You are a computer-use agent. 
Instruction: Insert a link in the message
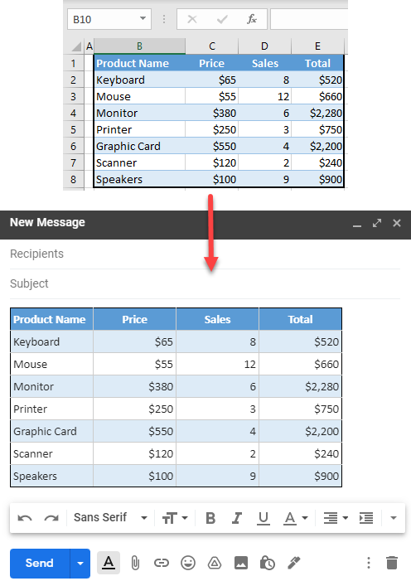click(162, 564)
